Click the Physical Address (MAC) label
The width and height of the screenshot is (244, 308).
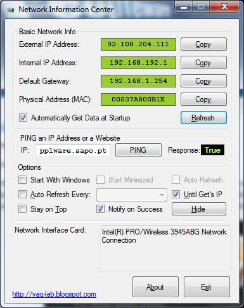(x=55, y=99)
